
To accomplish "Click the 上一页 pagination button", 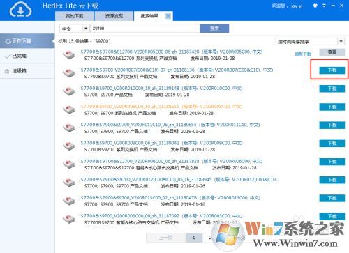I will point(165,238).
